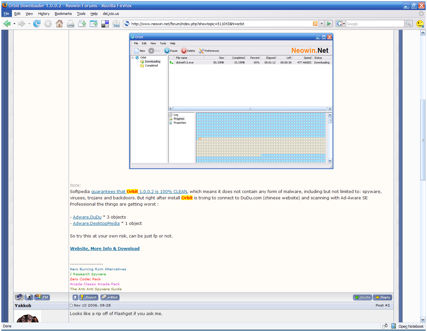Click the grey Forward arrow button

click(x=22, y=24)
